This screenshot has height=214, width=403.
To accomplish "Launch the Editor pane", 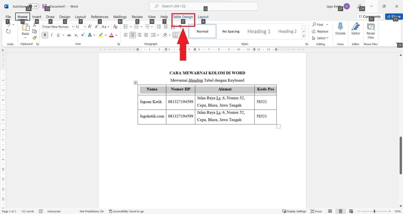I will (x=356, y=29).
